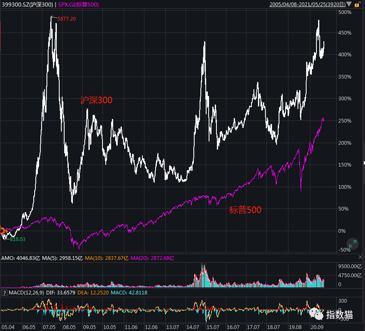The height and width of the screenshot is (331, 365).
Task: Open the date range 2005/04/08-2021/05/25 link
Action: [x=307, y=5]
